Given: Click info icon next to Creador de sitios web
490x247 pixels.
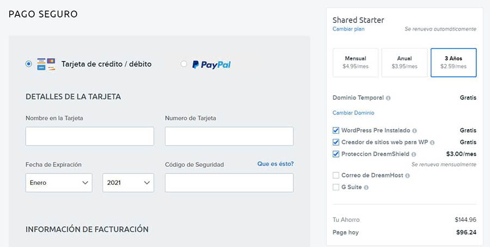Looking at the screenshot, I should (x=432, y=142).
